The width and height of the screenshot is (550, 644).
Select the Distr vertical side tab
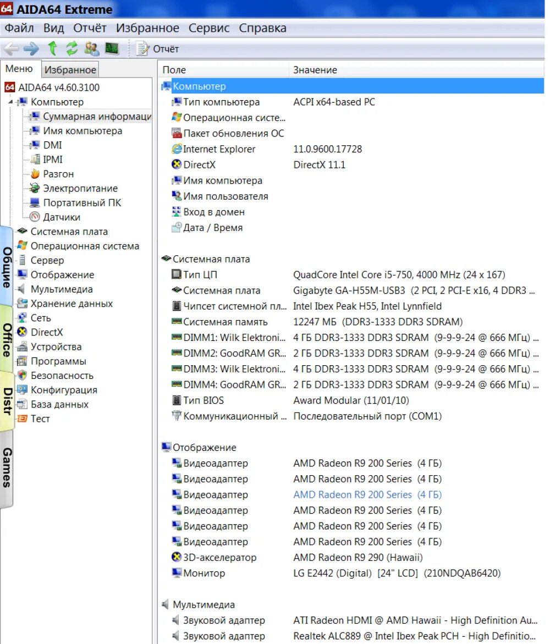[x=7, y=401]
